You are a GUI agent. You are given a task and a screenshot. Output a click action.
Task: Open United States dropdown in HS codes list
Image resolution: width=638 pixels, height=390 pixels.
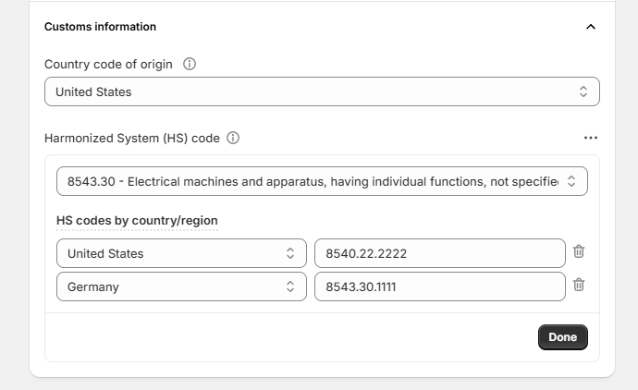point(181,253)
